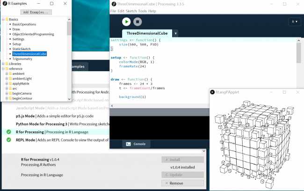Click the scroll down arrow in the modes list

click(x=204, y=151)
